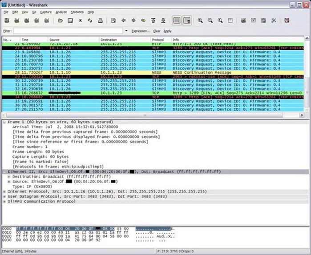The image size is (311, 255).
Task: Reset zoom to normal size icon
Action: coord(220,20)
